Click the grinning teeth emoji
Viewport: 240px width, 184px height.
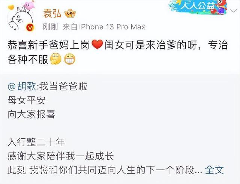click(x=69, y=59)
